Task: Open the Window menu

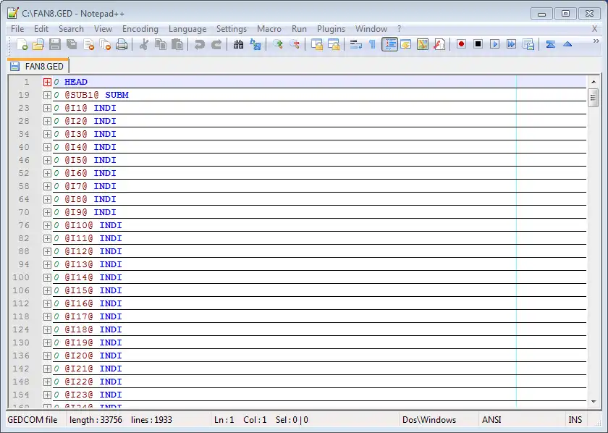Action: pyautogui.click(x=371, y=29)
